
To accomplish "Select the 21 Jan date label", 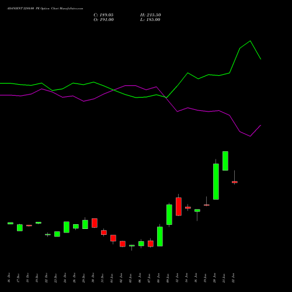I will click(x=224, y=278).
